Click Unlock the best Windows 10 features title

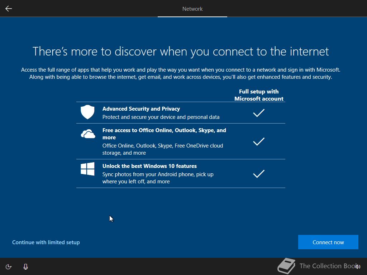click(x=149, y=166)
